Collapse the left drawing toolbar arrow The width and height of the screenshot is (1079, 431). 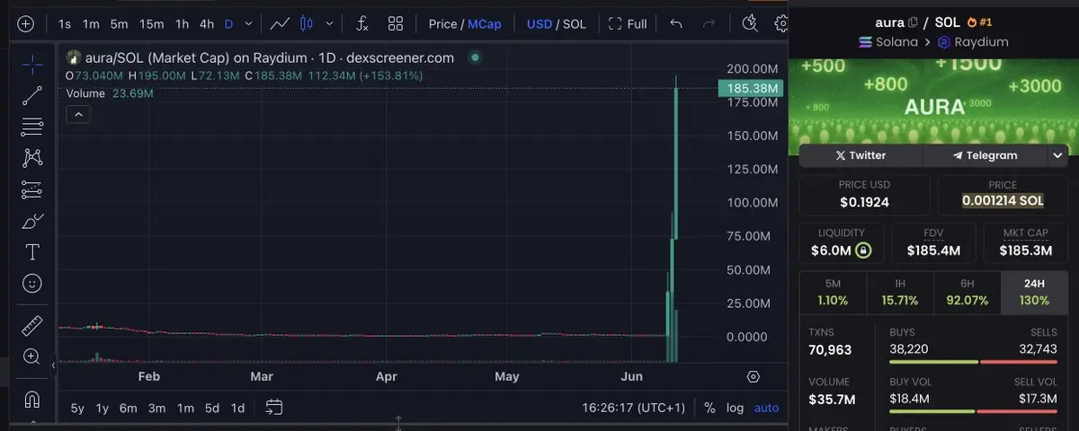[52, 365]
